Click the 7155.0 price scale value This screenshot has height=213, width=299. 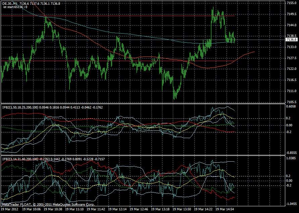(x=292, y=3)
